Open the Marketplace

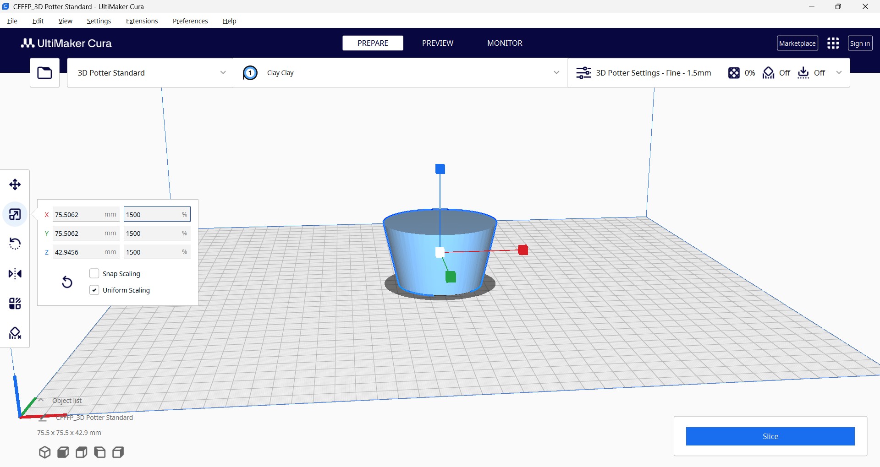click(797, 43)
